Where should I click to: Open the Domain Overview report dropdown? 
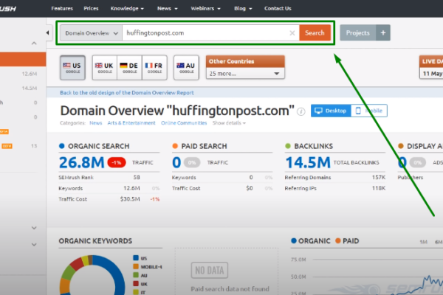(92, 33)
